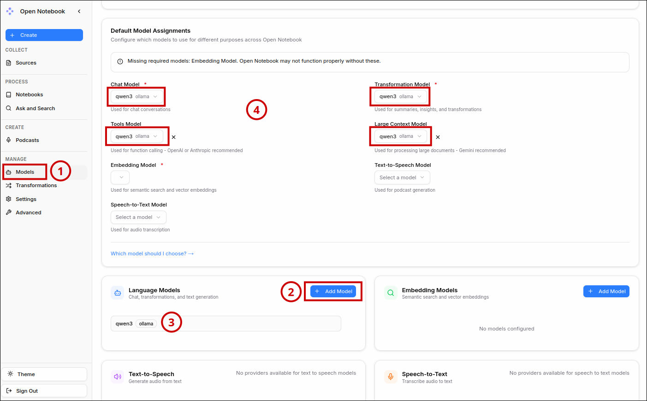Add a new Embedding model
Viewport: 647px width, 401px height.
tap(606, 291)
